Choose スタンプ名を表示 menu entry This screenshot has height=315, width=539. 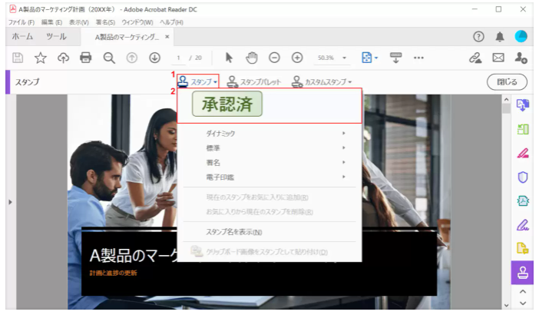point(233,232)
